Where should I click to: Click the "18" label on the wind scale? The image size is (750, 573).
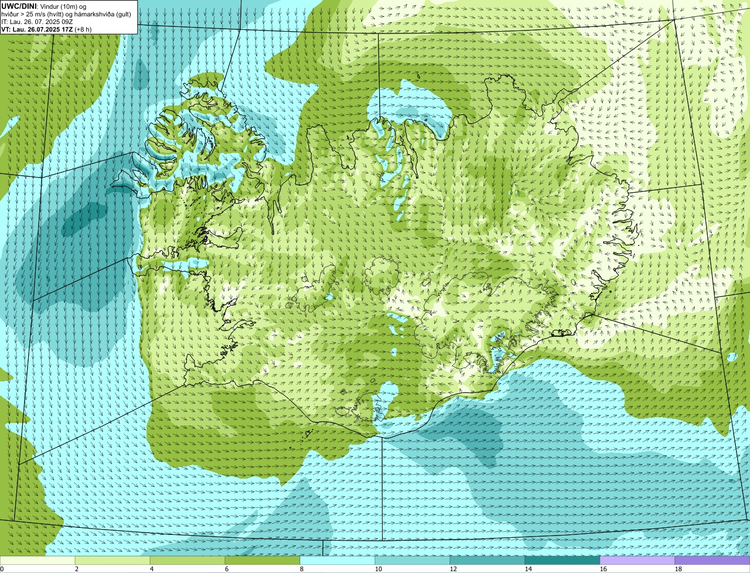pos(679,569)
